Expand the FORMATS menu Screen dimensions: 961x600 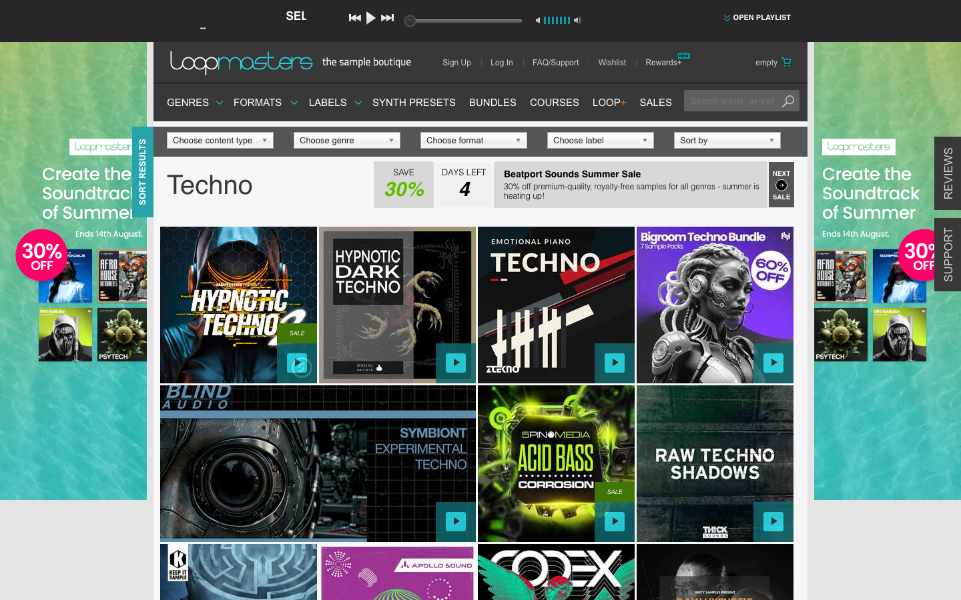pyautogui.click(x=265, y=103)
